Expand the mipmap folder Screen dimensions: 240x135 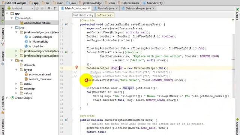[16, 88]
